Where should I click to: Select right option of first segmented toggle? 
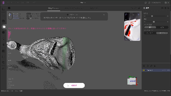click(162, 27)
